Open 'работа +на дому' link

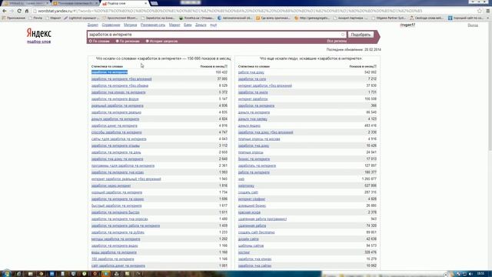tap(251, 72)
